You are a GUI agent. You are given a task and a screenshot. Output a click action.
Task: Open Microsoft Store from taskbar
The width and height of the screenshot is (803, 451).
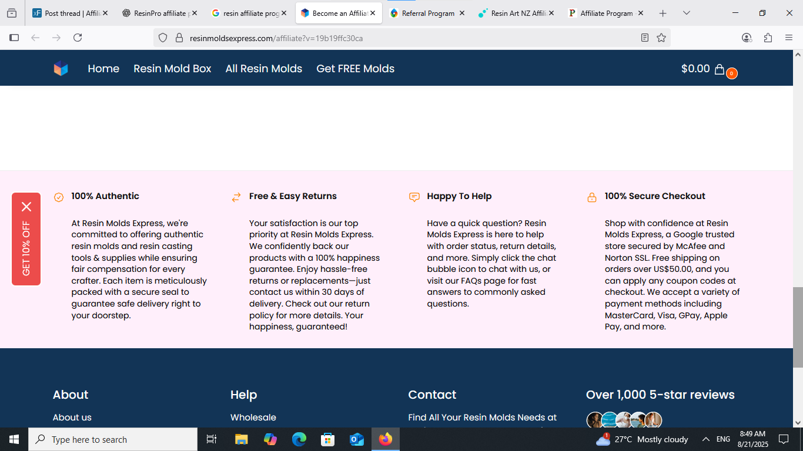click(328, 439)
